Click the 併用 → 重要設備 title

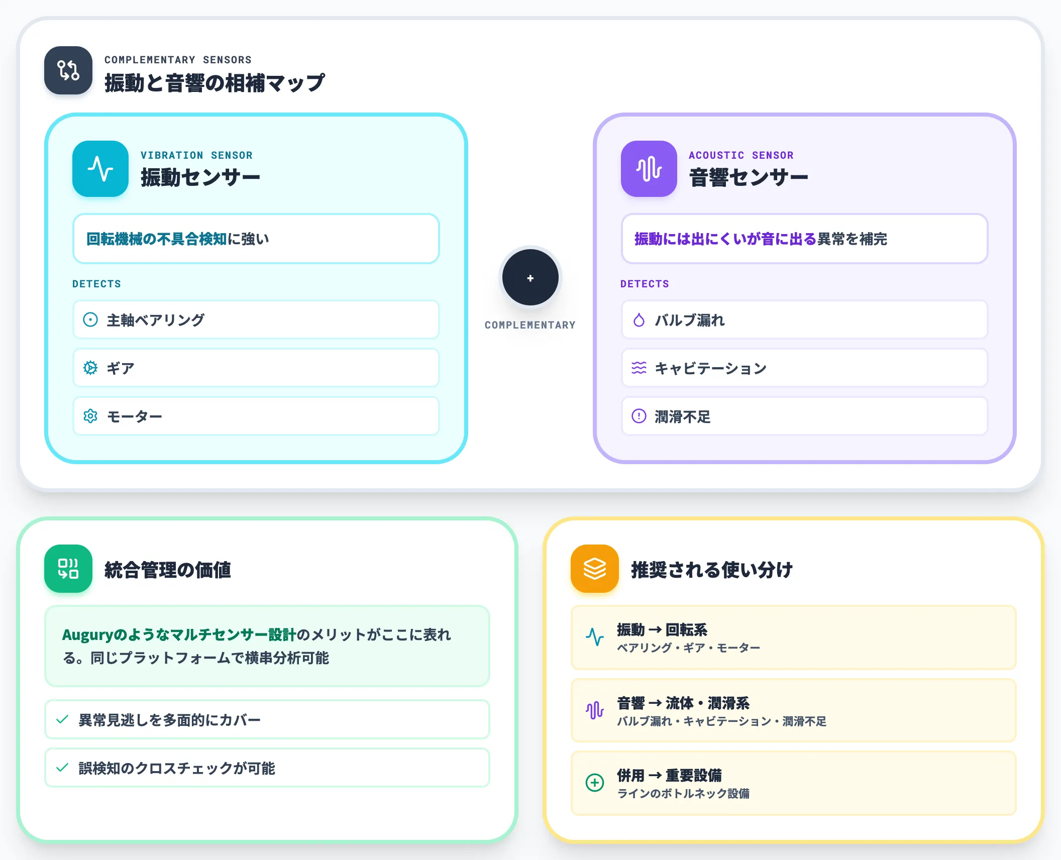tap(669, 775)
